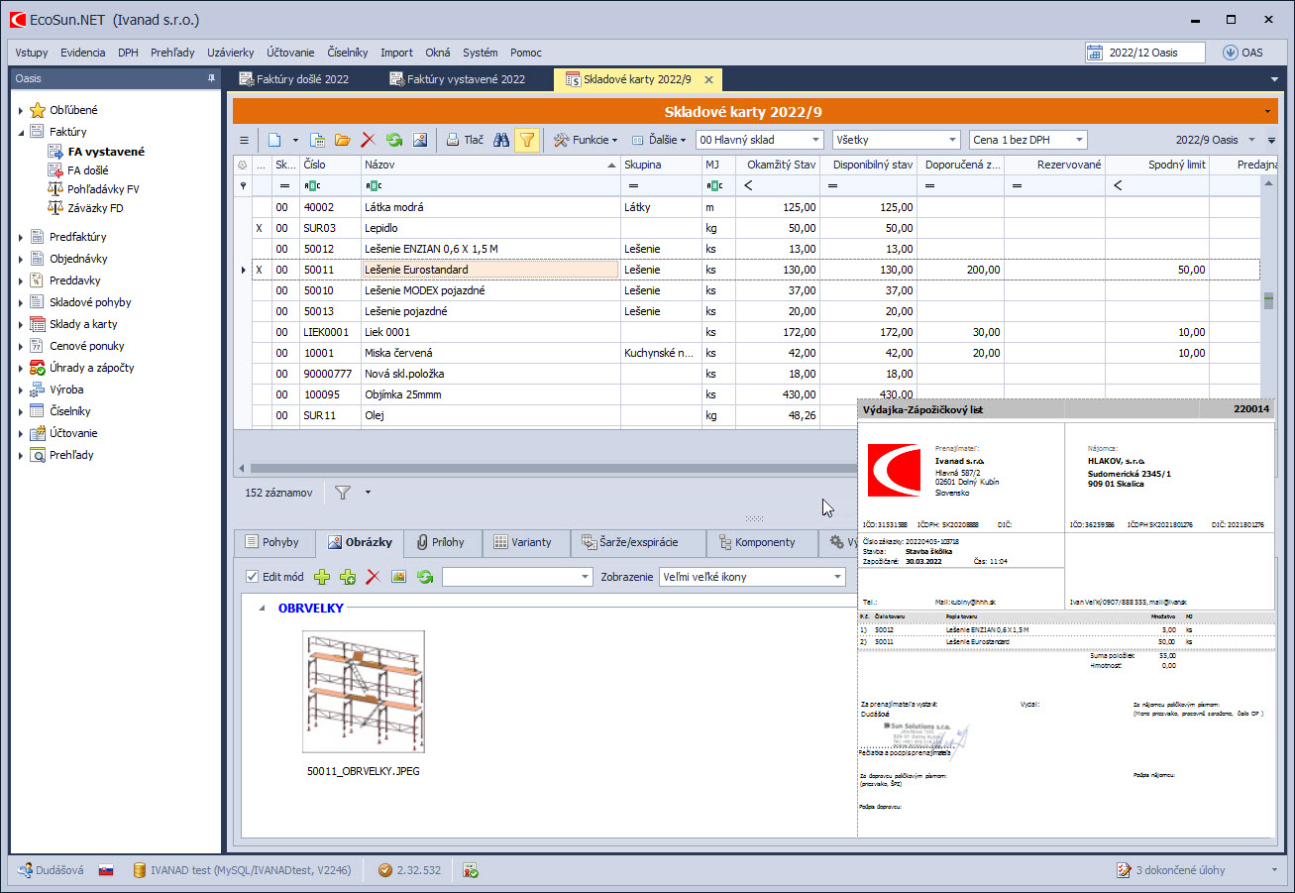Toggle the highlighted filter funnel button

(x=527, y=140)
